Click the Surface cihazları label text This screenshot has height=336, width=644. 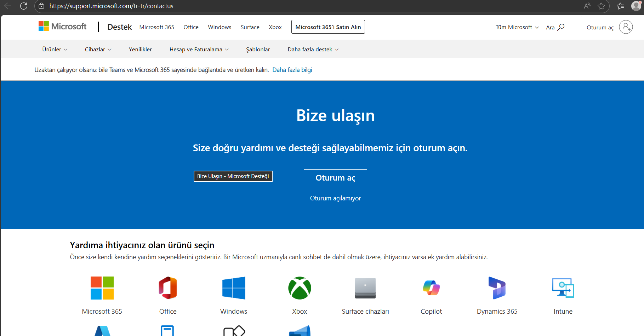point(365,311)
